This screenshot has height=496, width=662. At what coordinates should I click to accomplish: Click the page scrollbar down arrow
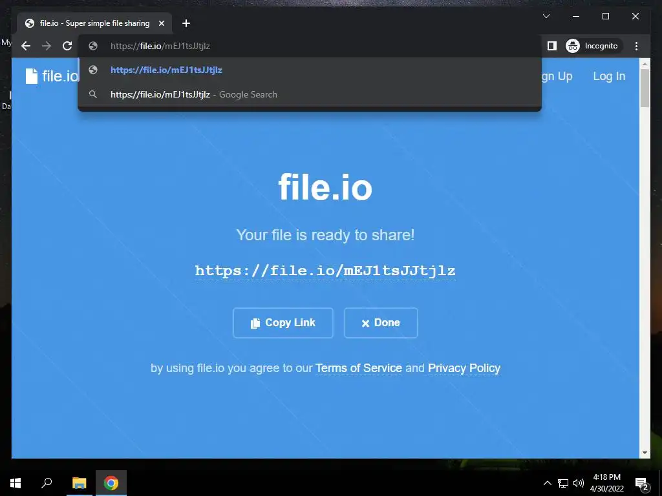[x=645, y=453]
